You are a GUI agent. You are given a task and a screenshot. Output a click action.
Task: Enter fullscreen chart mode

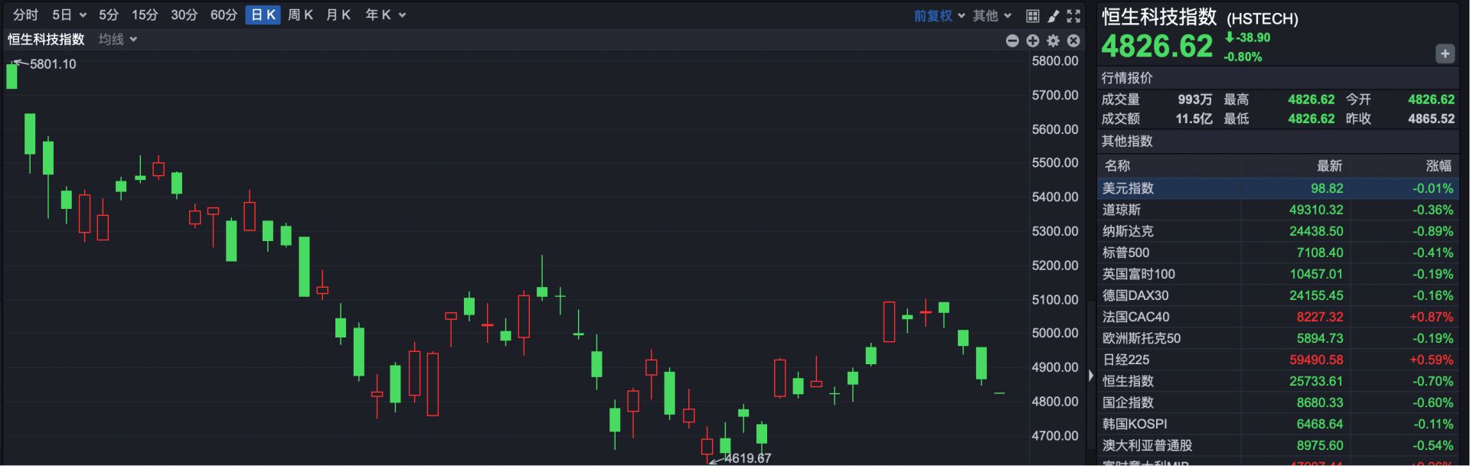pyautogui.click(x=1073, y=15)
